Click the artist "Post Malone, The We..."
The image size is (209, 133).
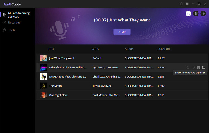106,95
